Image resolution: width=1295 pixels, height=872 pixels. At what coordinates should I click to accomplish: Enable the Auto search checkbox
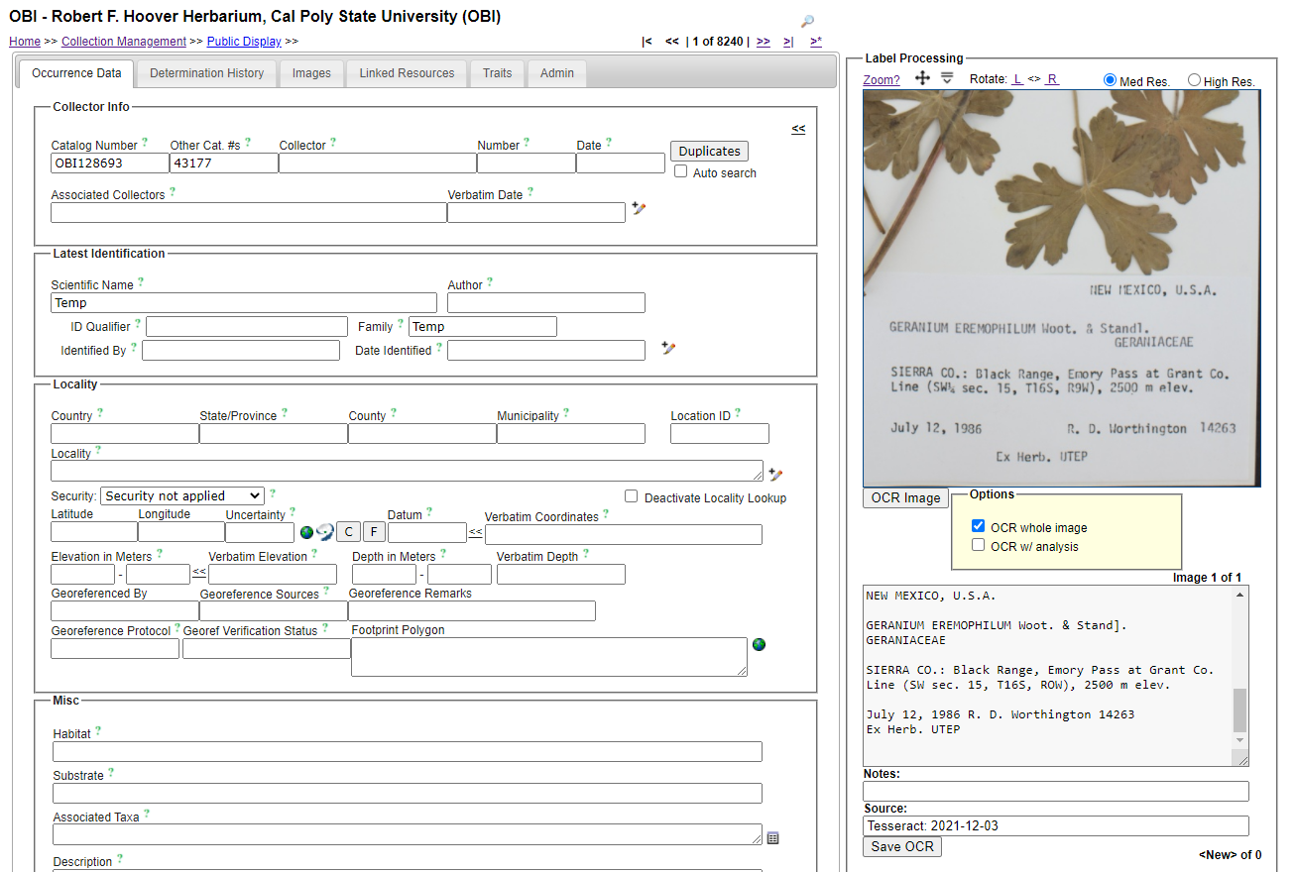click(x=681, y=171)
